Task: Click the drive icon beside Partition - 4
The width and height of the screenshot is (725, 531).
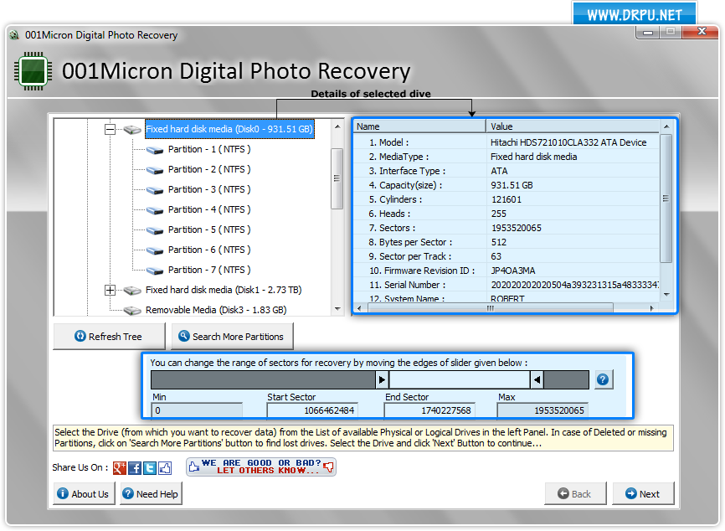Action: pos(154,210)
